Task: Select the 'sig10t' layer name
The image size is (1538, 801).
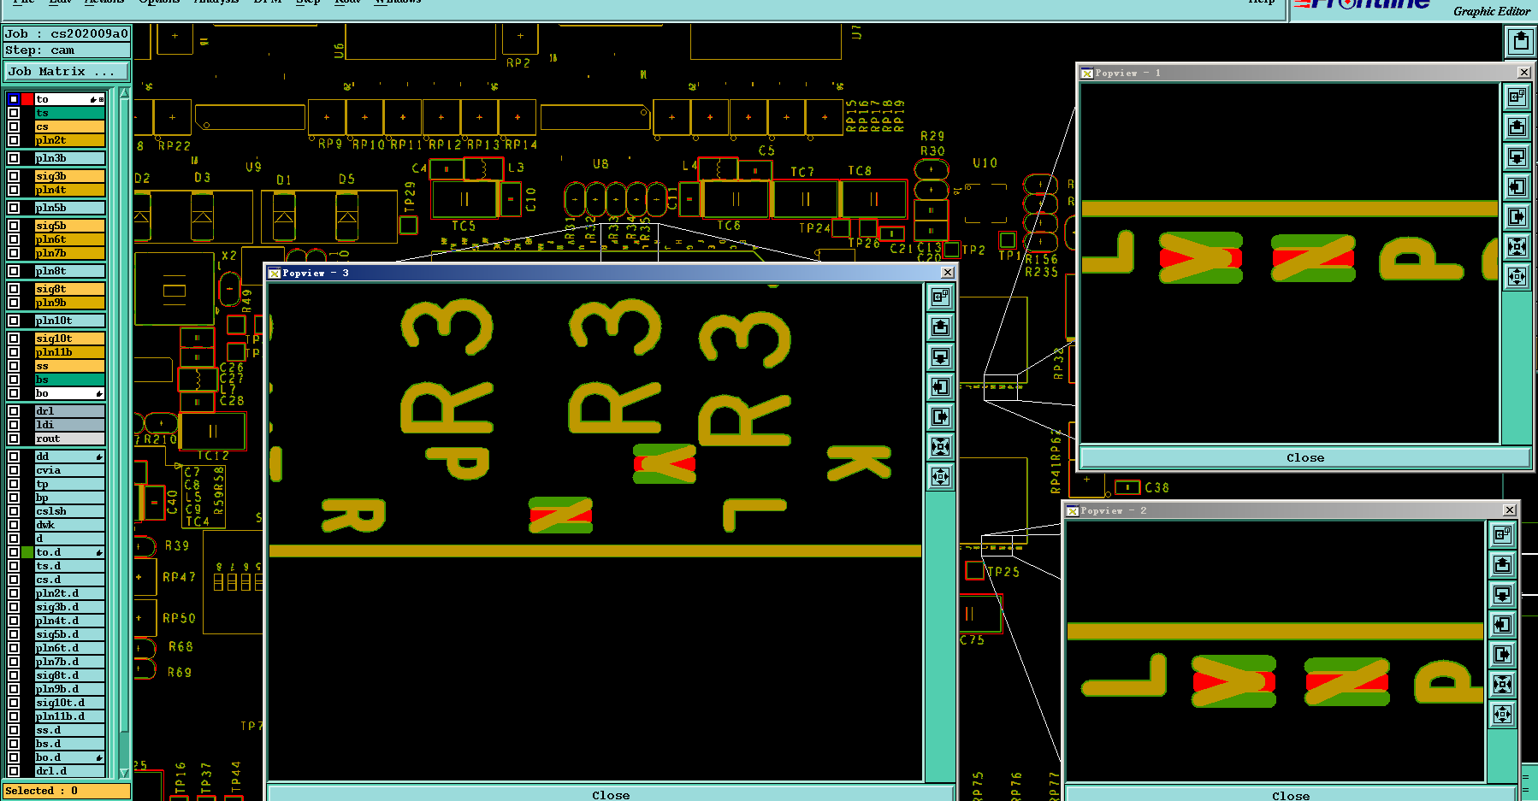Action: (69, 339)
